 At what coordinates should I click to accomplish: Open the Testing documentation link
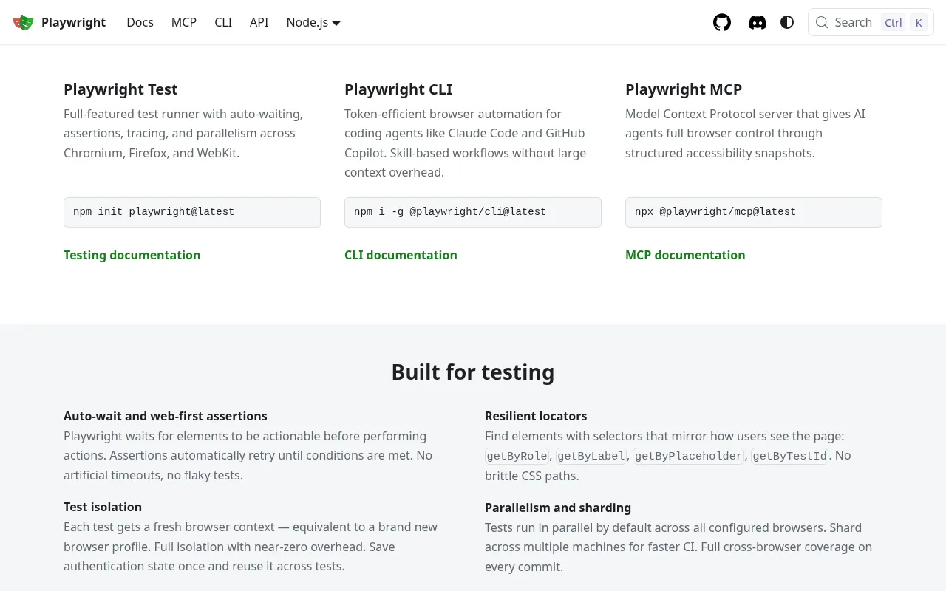pyautogui.click(x=132, y=255)
